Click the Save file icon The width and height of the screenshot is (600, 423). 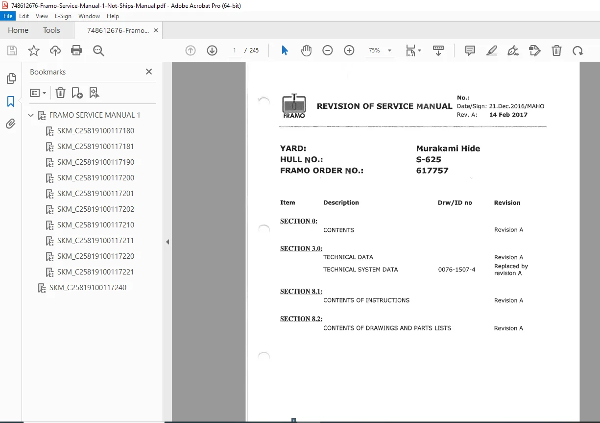point(12,50)
